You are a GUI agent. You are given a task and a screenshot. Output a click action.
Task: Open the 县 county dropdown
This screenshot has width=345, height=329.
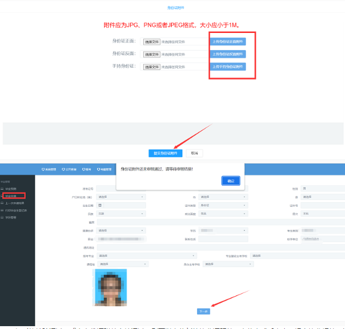click(x=323, y=197)
